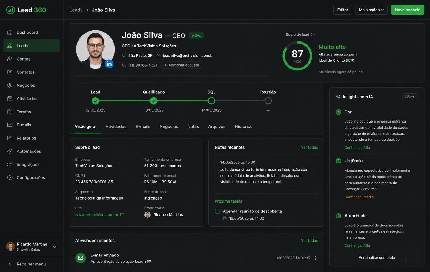The height and width of the screenshot is (272, 430).
Task: Open the Contas sidebar item
Action: 31,59
